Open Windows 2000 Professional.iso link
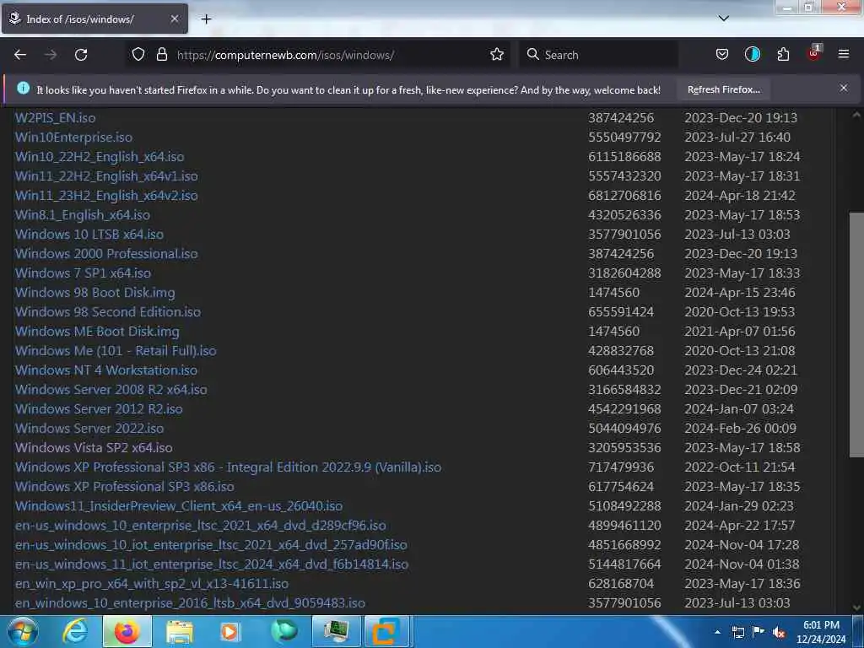This screenshot has height=648, width=864. click(106, 253)
